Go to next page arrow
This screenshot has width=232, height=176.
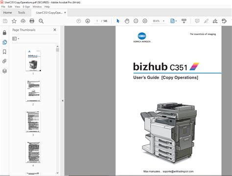(88, 21)
